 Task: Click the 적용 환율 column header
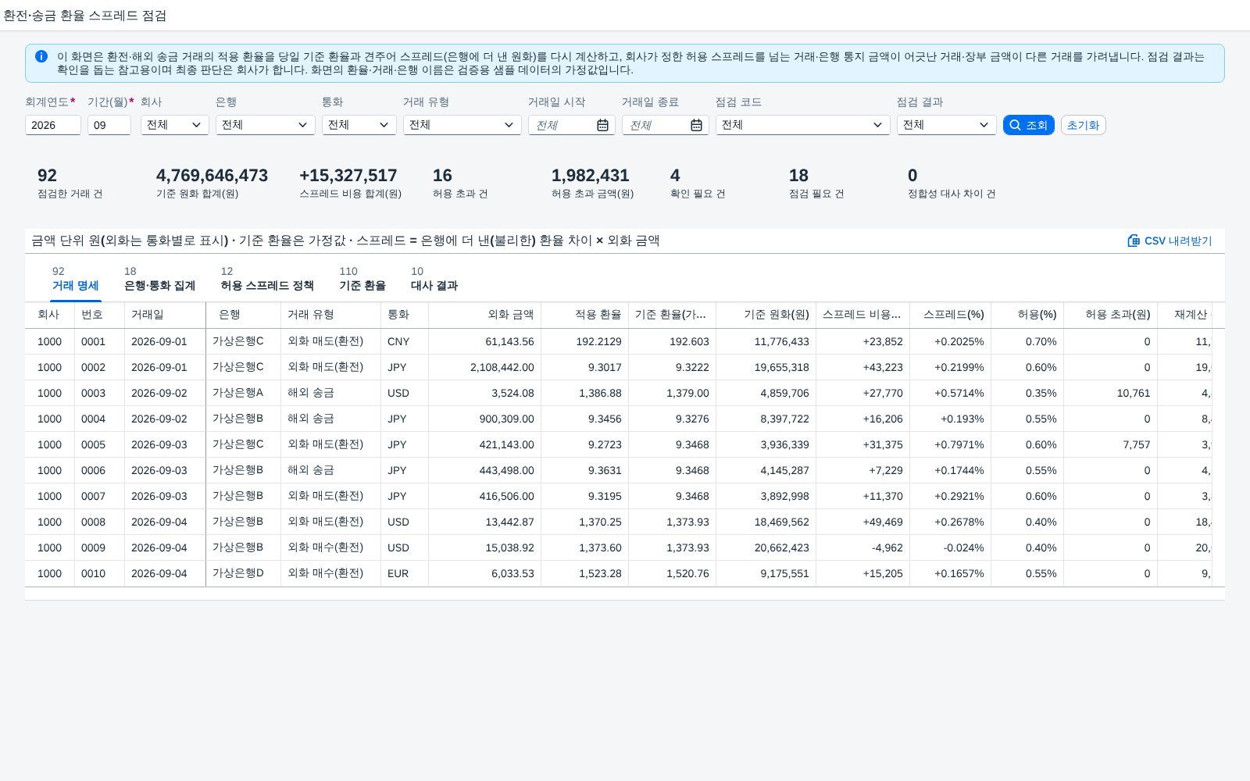click(584, 315)
